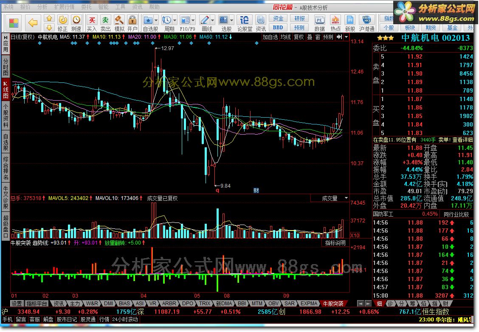Open 指标说明 indicator description
479x332 pixels.
tap(335, 243)
